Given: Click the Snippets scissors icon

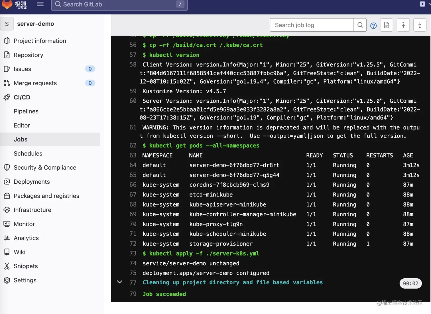Looking at the screenshot, I should click(7, 266).
